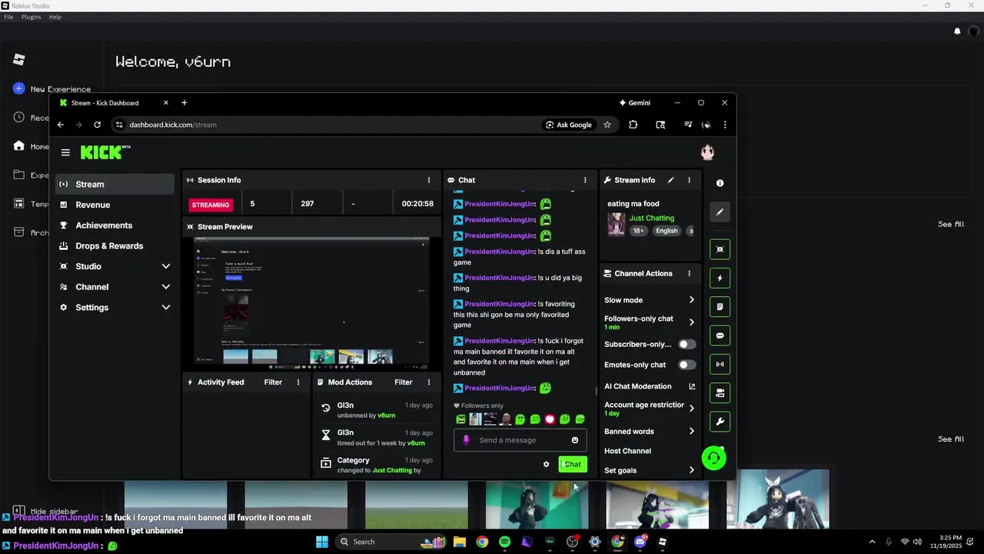Click the v6urn link on Gl3n unbanned entry

click(x=387, y=415)
